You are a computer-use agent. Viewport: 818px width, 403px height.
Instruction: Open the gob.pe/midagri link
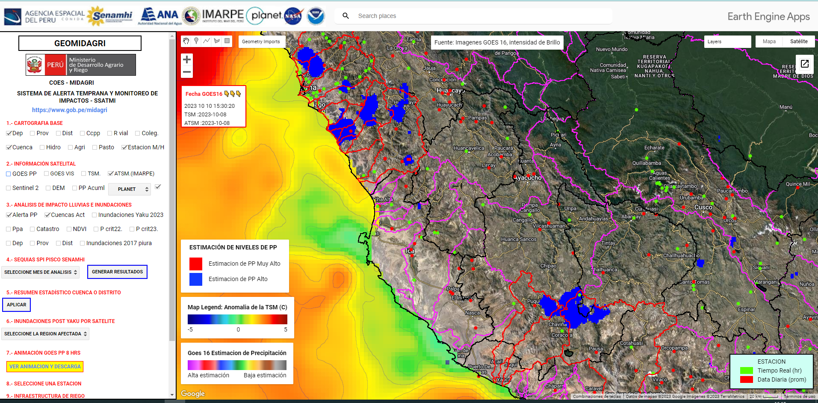point(70,110)
